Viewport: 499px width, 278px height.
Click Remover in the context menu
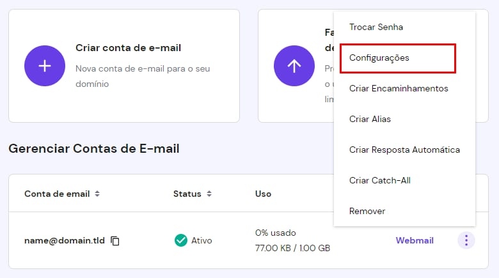coord(367,211)
